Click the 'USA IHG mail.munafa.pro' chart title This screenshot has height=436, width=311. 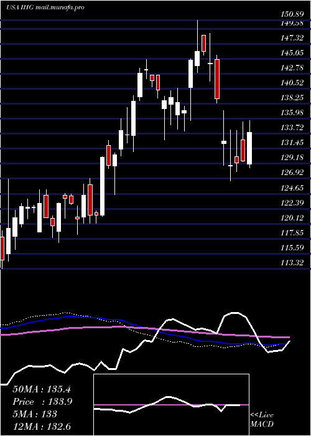(45, 7)
